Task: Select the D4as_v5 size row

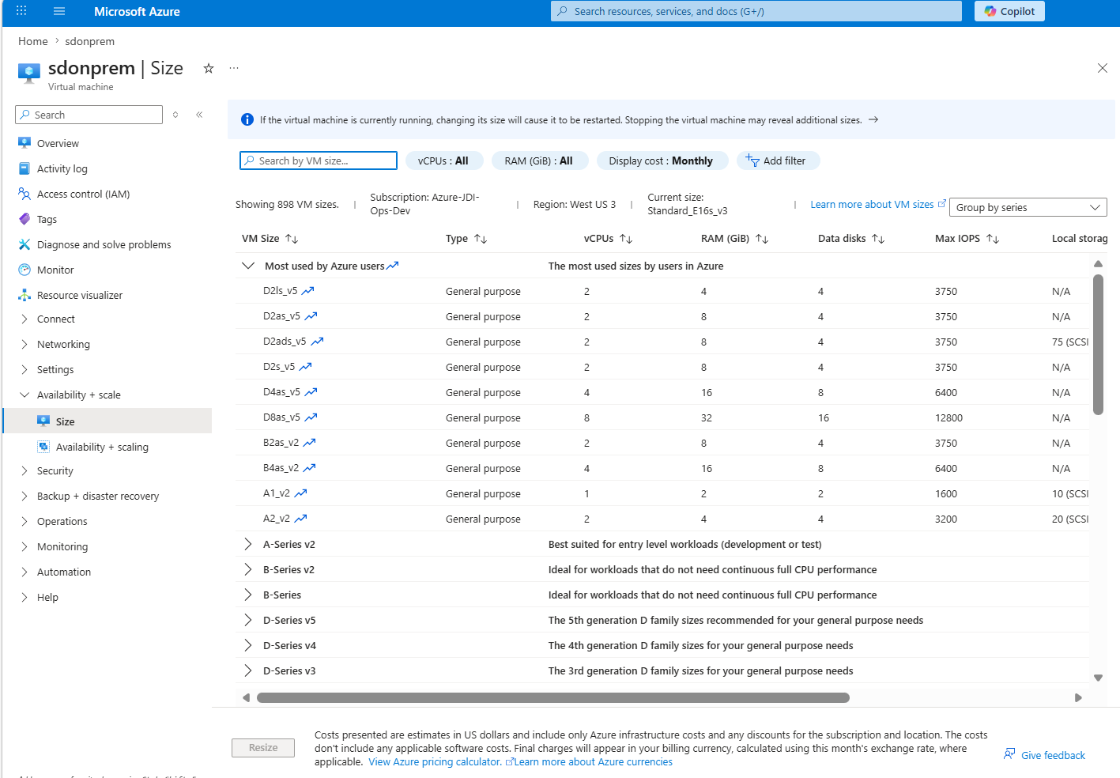Action: 662,392
